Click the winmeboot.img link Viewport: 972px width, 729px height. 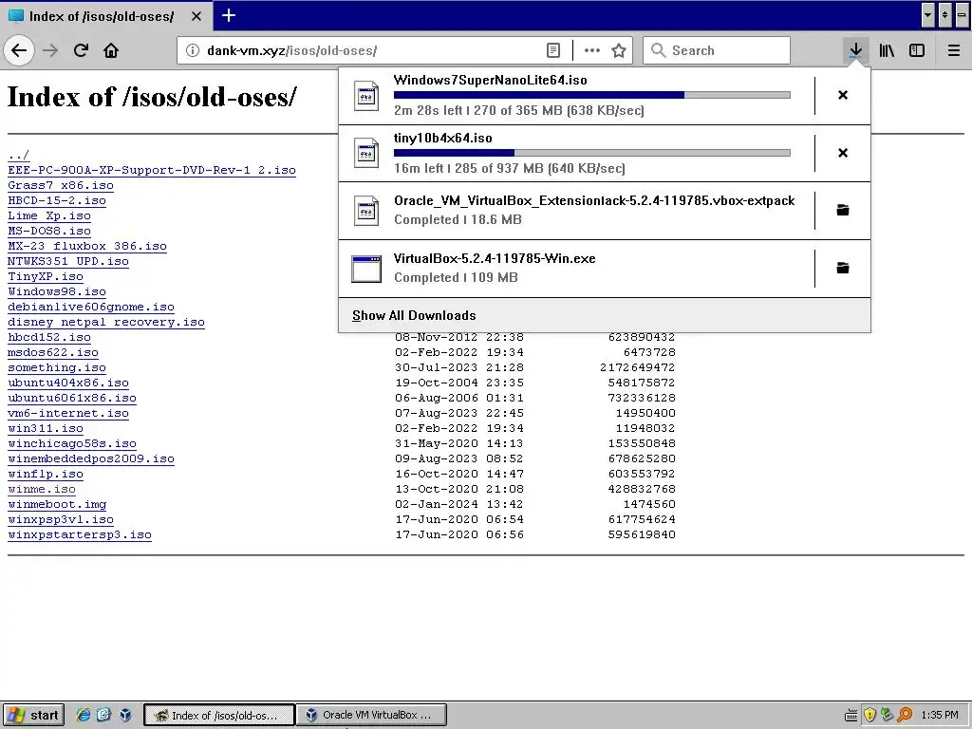(57, 504)
